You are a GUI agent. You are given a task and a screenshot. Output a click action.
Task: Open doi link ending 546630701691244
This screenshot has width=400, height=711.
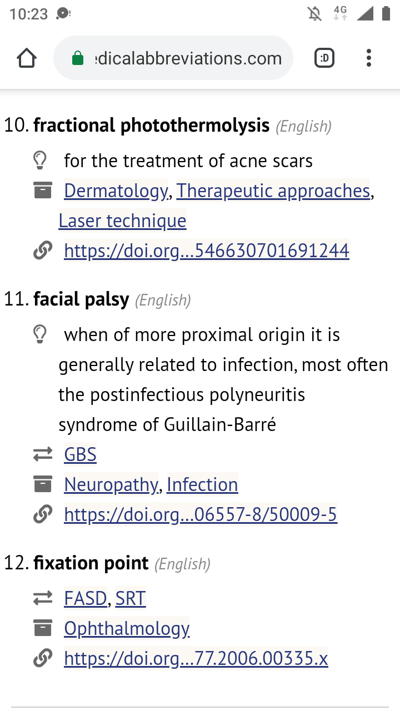(207, 251)
